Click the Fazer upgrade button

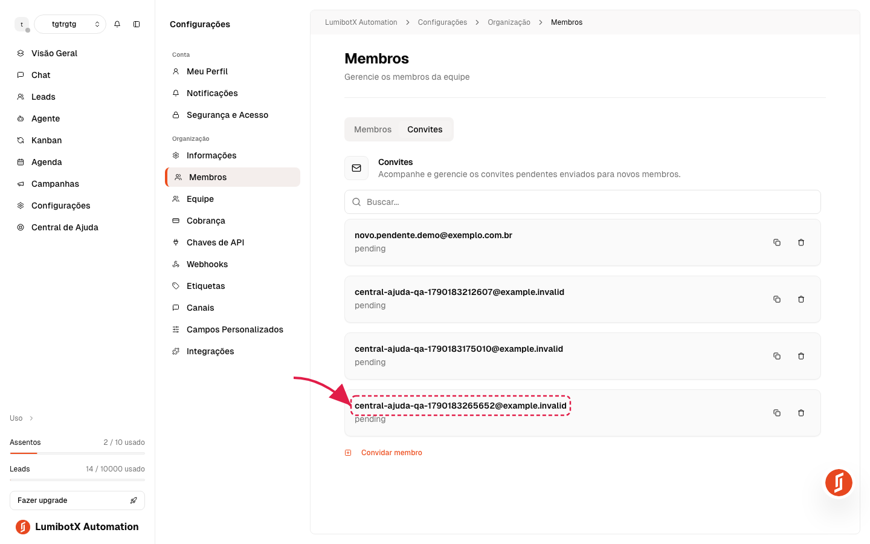77,500
